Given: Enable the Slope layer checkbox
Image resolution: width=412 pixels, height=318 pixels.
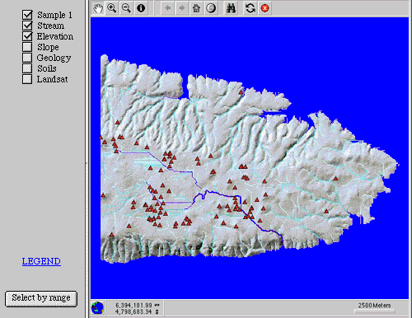Looking at the screenshot, I should point(27,47).
